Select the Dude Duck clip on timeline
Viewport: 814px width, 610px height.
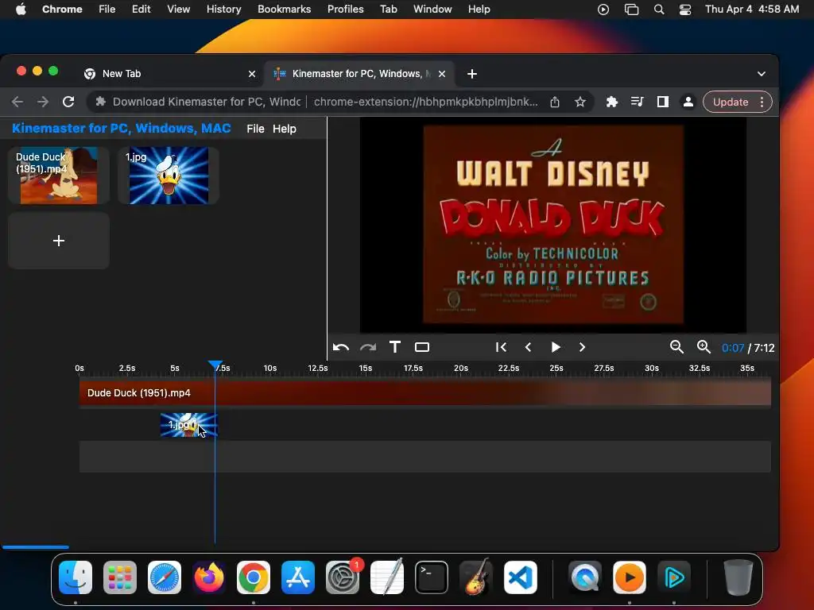point(424,392)
